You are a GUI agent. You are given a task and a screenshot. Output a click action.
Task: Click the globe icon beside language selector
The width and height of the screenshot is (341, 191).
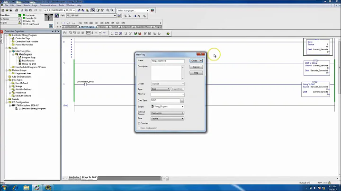(152, 10)
